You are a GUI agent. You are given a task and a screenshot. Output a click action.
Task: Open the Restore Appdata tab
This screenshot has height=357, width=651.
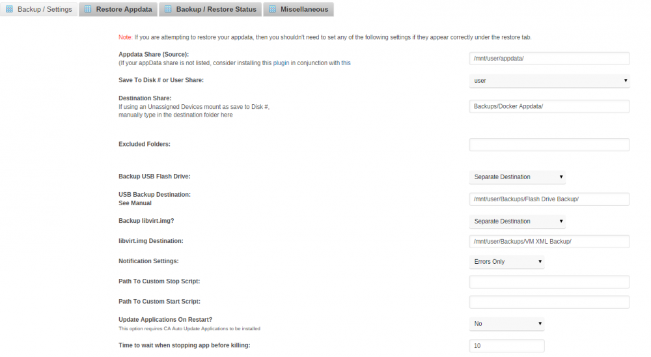pos(118,9)
